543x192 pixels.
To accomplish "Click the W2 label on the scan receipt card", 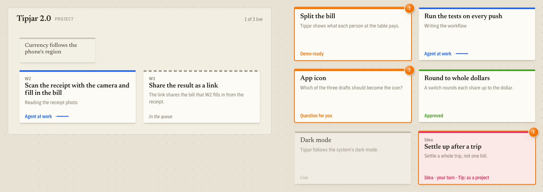I will [x=28, y=79].
